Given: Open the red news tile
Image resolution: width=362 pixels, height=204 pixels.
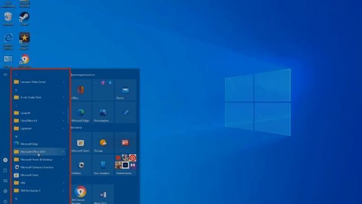Looking at the screenshot, I should pyautogui.click(x=126, y=142).
